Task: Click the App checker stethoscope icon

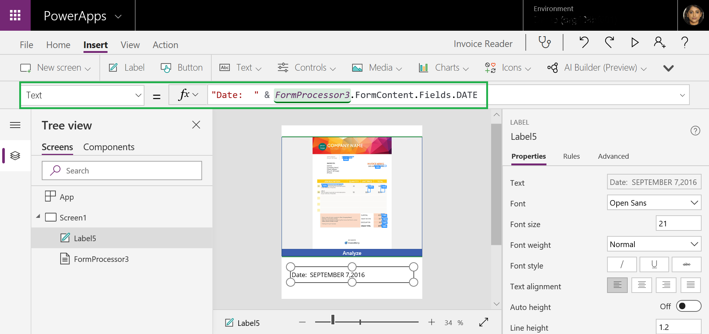Action: 545,43
